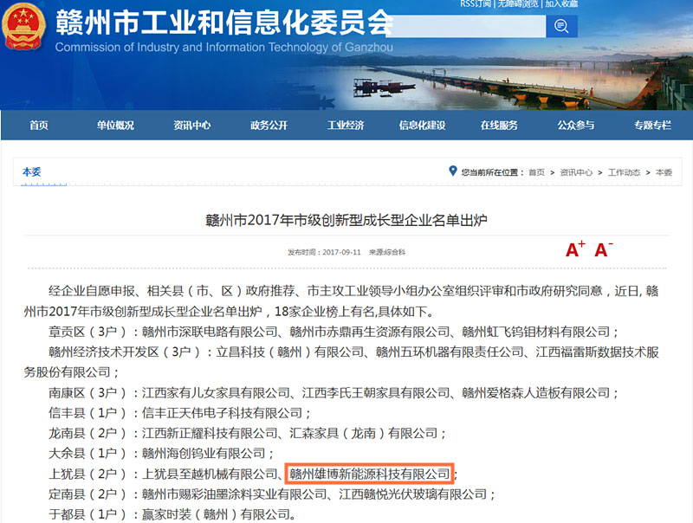The width and height of the screenshot is (693, 523).
Task: Click company name 江西新正耀科技有限公司
Action: [x=210, y=433]
